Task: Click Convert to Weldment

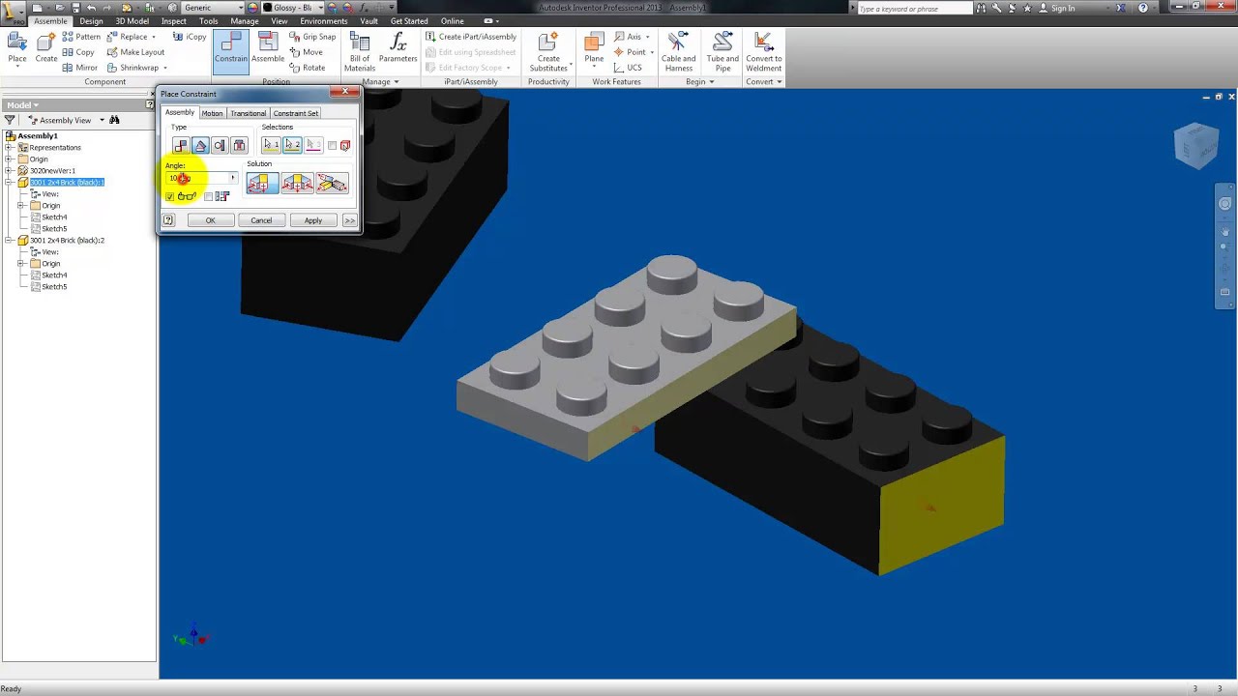Action: (763, 52)
